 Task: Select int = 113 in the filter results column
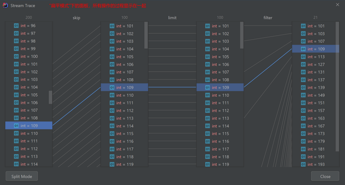(316, 57)
